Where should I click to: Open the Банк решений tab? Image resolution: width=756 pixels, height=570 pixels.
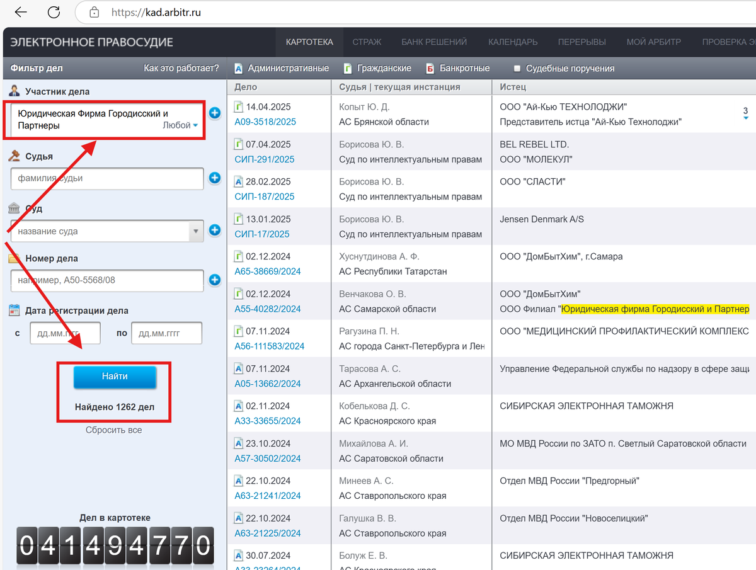[x=434, y=42]
